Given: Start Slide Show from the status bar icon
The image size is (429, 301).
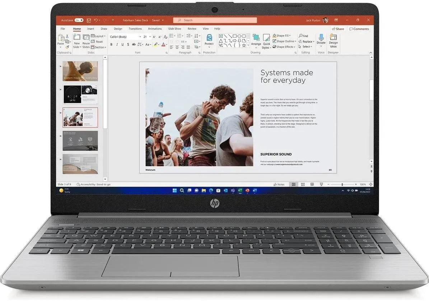Looking at the screenshot, I should click(321, 185).
